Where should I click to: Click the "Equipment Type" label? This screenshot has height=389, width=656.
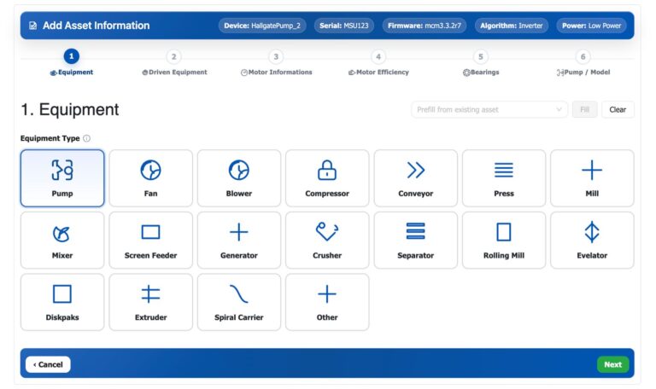(x=50, y=138)
